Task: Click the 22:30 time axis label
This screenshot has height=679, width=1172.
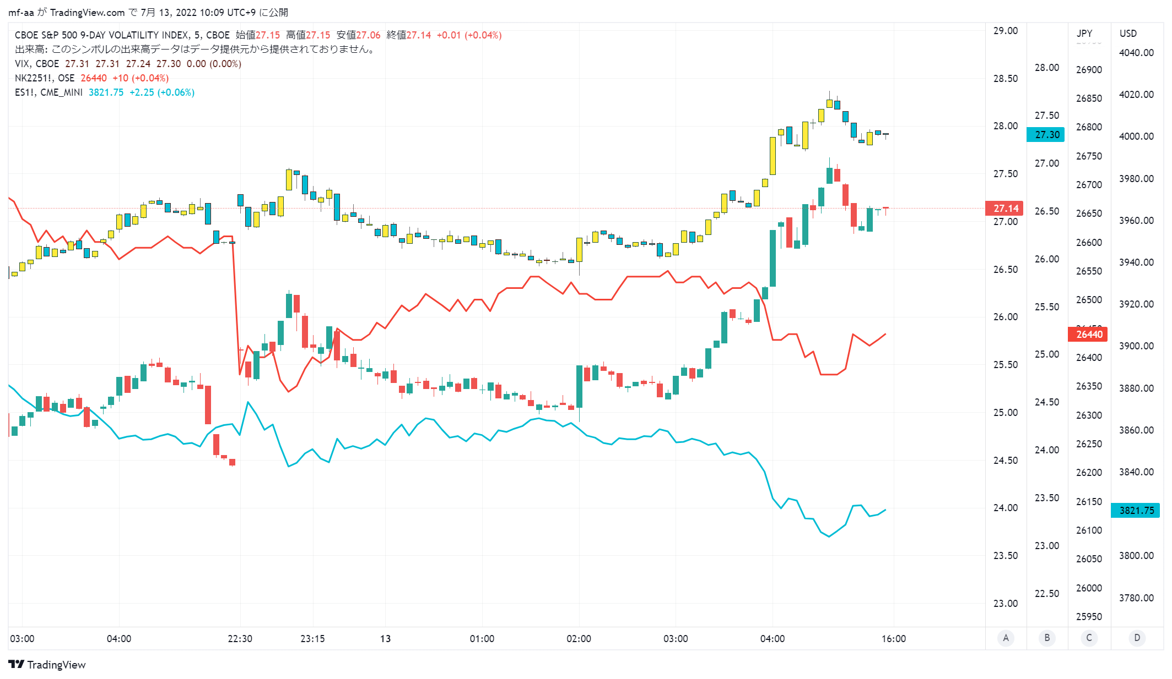Action: 240,639
